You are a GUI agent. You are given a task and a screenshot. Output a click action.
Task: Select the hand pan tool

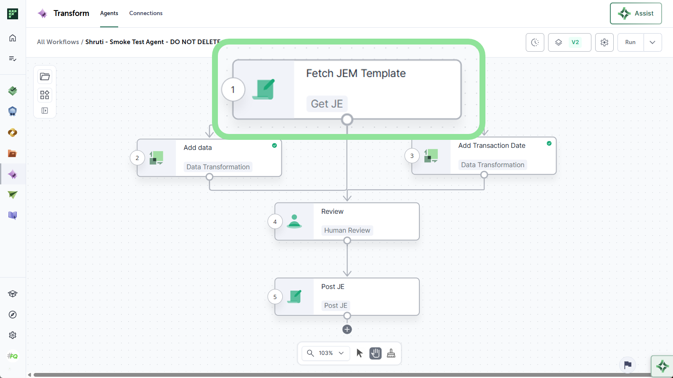[x=376, y=353]
